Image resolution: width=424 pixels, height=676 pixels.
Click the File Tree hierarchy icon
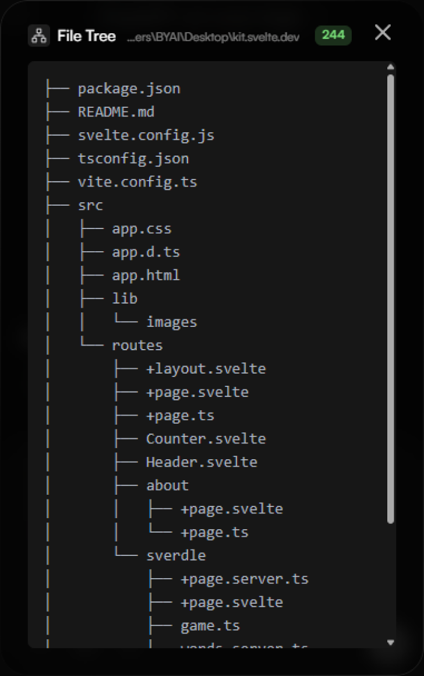point(39,36)
